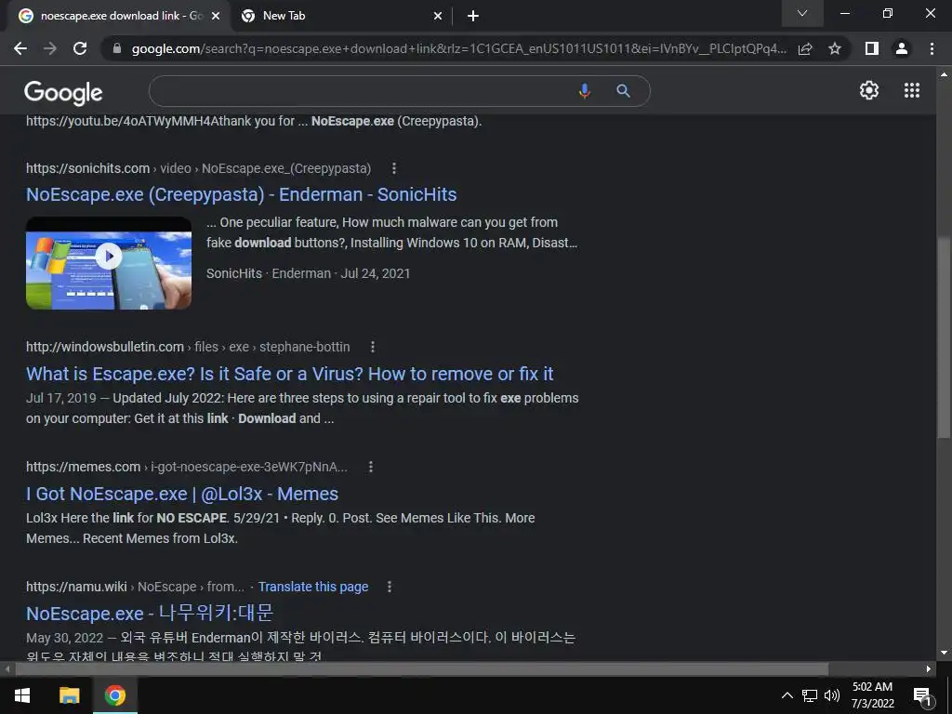Open the taskbar clock showing 5:02 AM
This screenshot has width=952, height=714.
(x=872, y=695)
